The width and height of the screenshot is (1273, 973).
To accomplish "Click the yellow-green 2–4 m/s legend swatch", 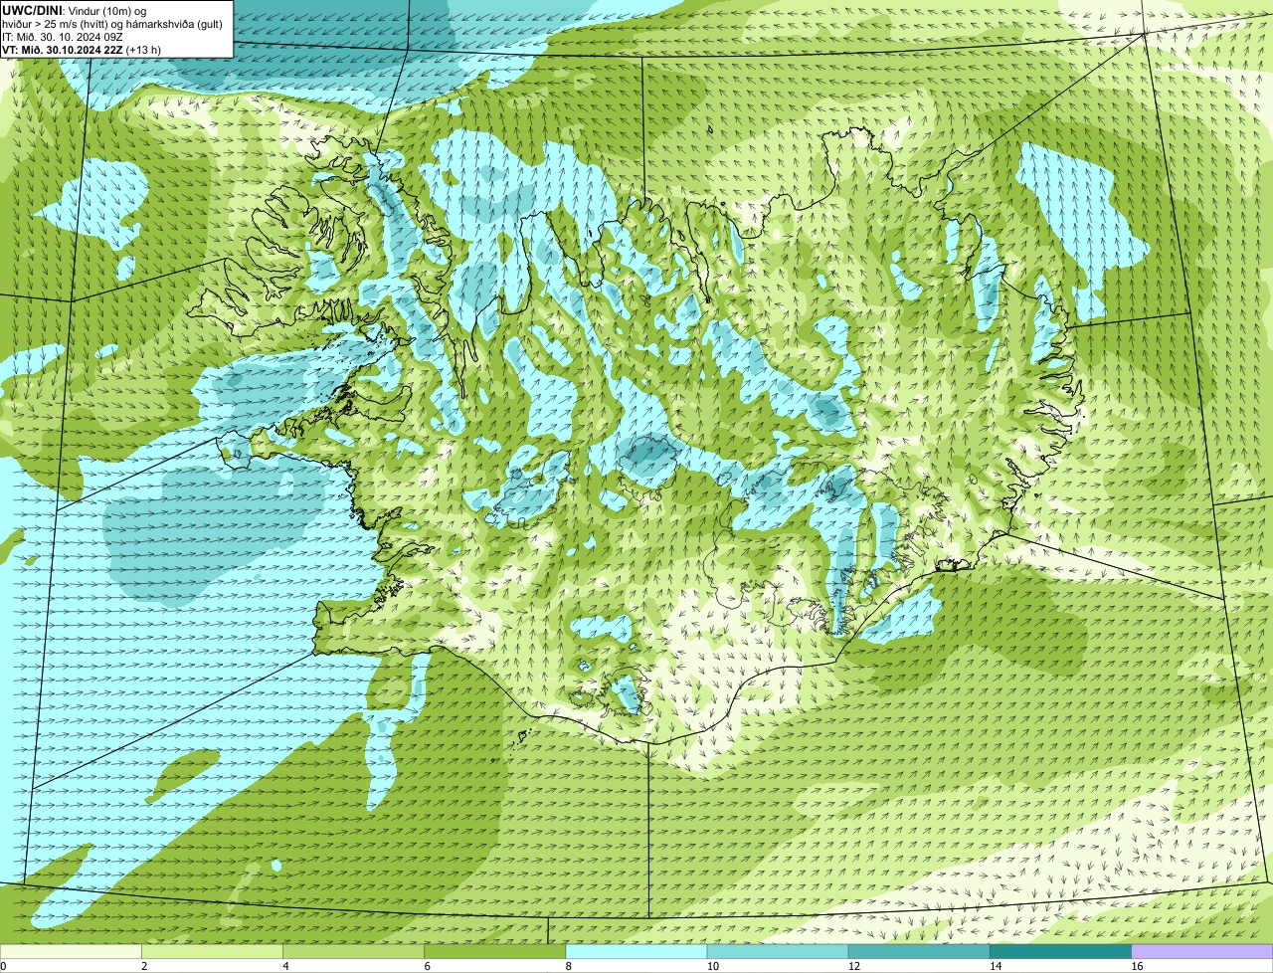I will coord(212,952).
